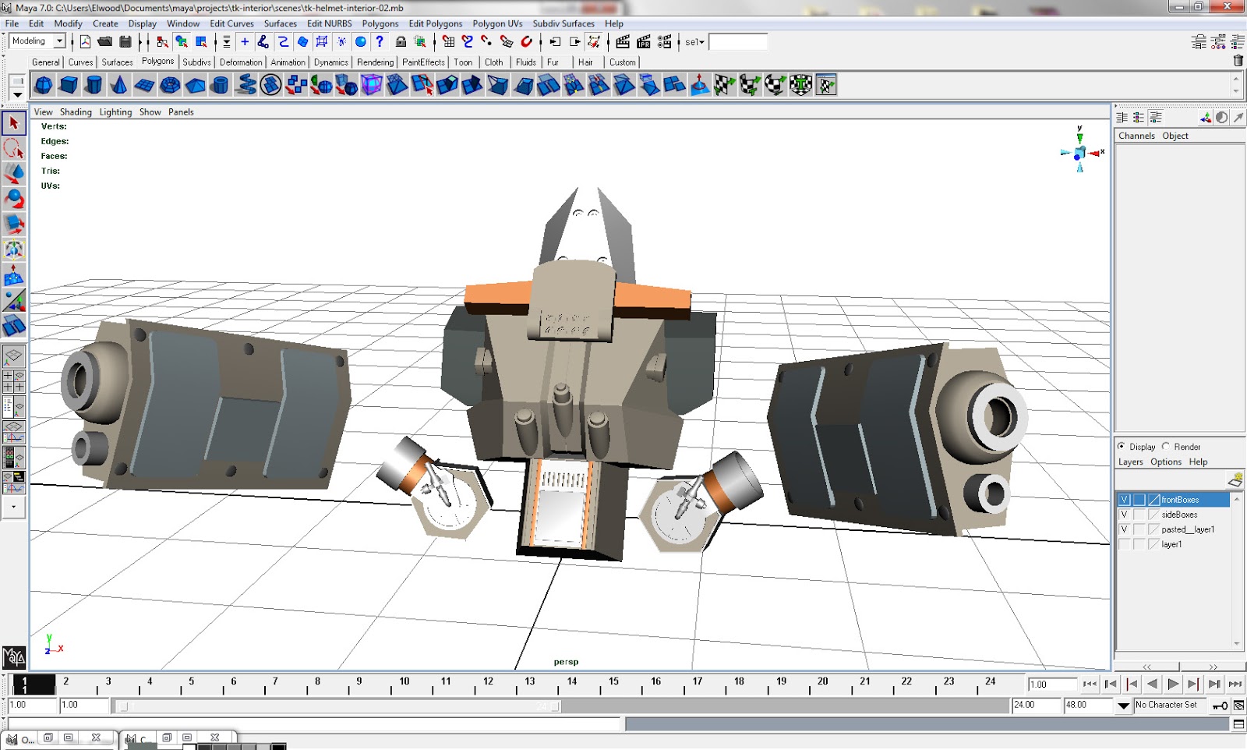The image size is (1247, 750).
Task: Switch to four-view panel layout
Action: [14, 381]
